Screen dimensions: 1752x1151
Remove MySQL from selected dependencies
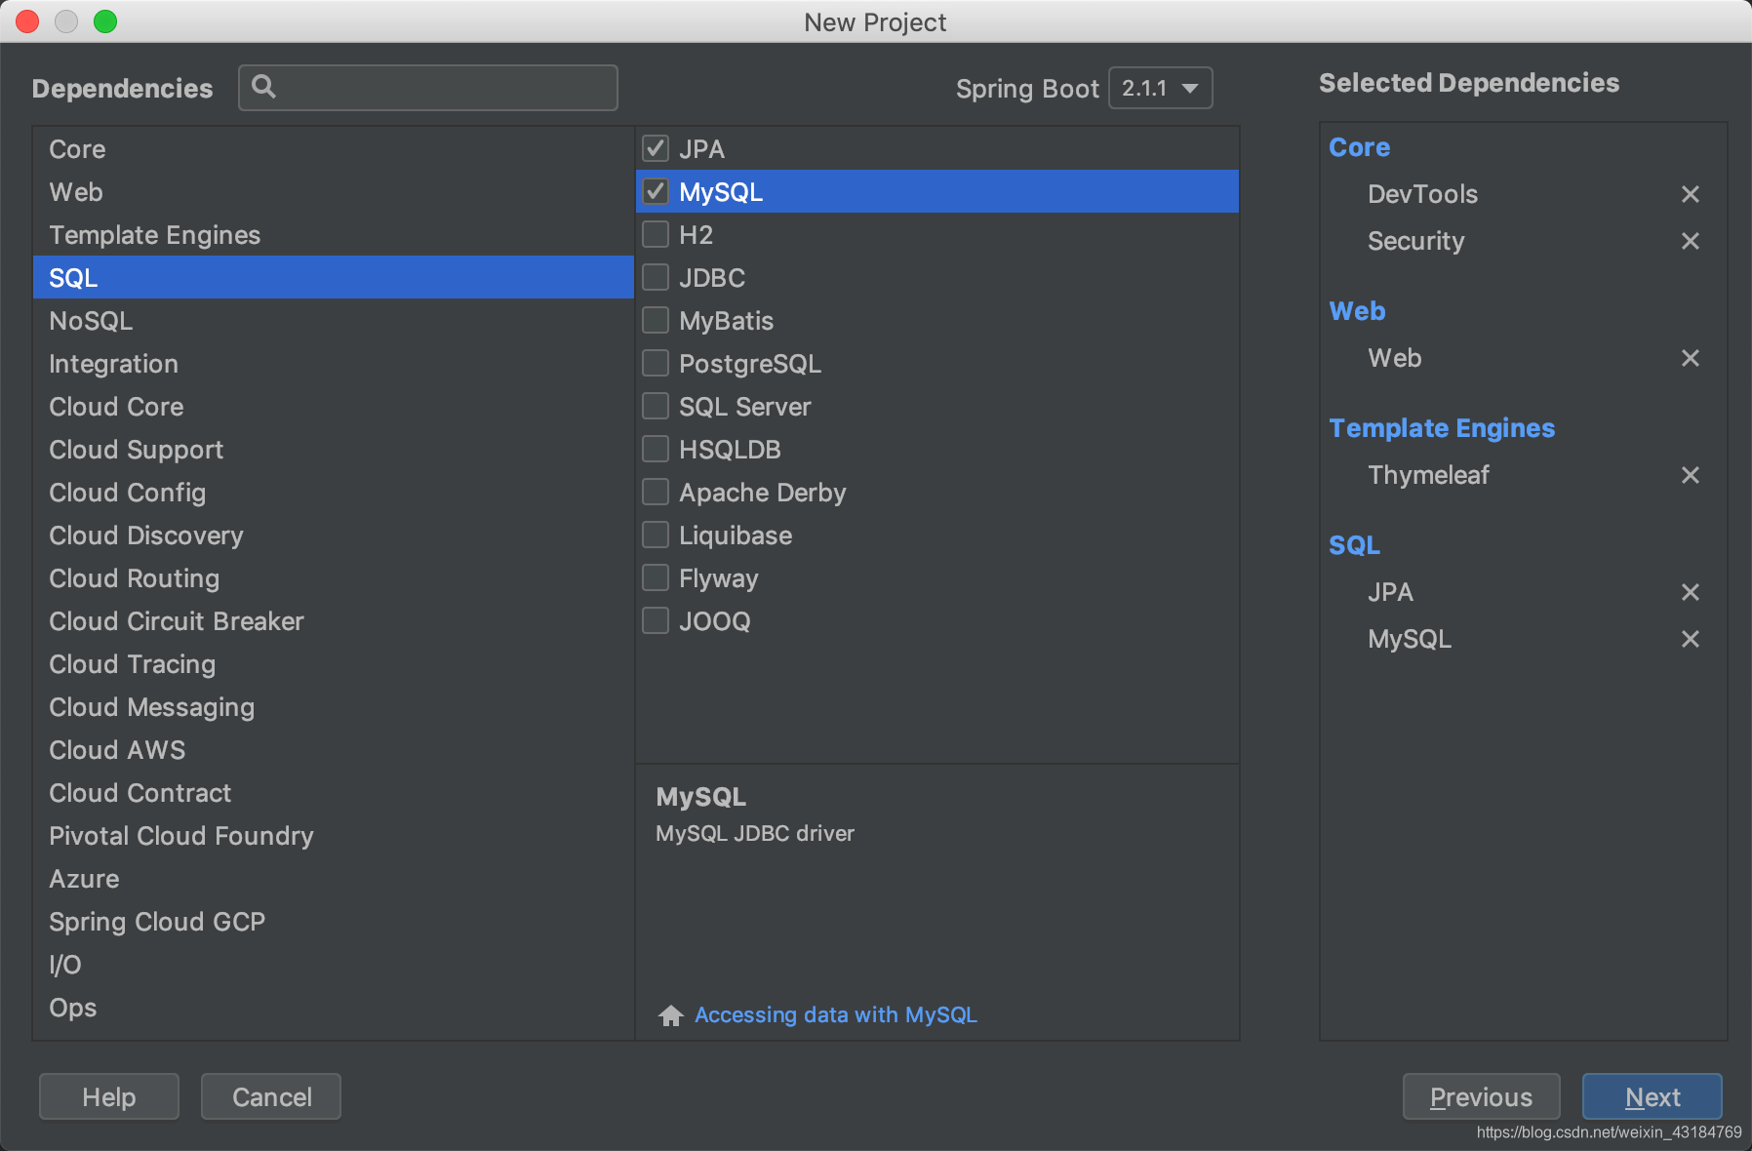click(1691, 639)
